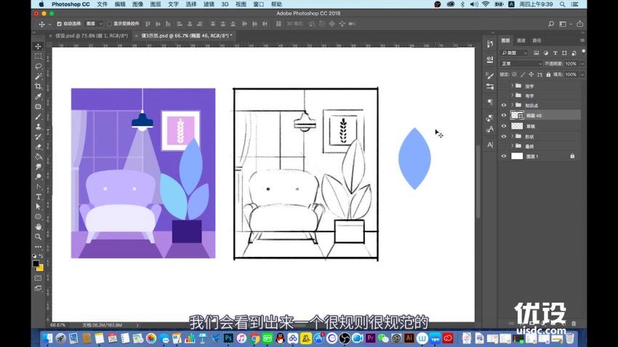This screenshot has height=347, width=618.
Task: Open Photoshop search icon in options bar
Action: tap(551, 24)
